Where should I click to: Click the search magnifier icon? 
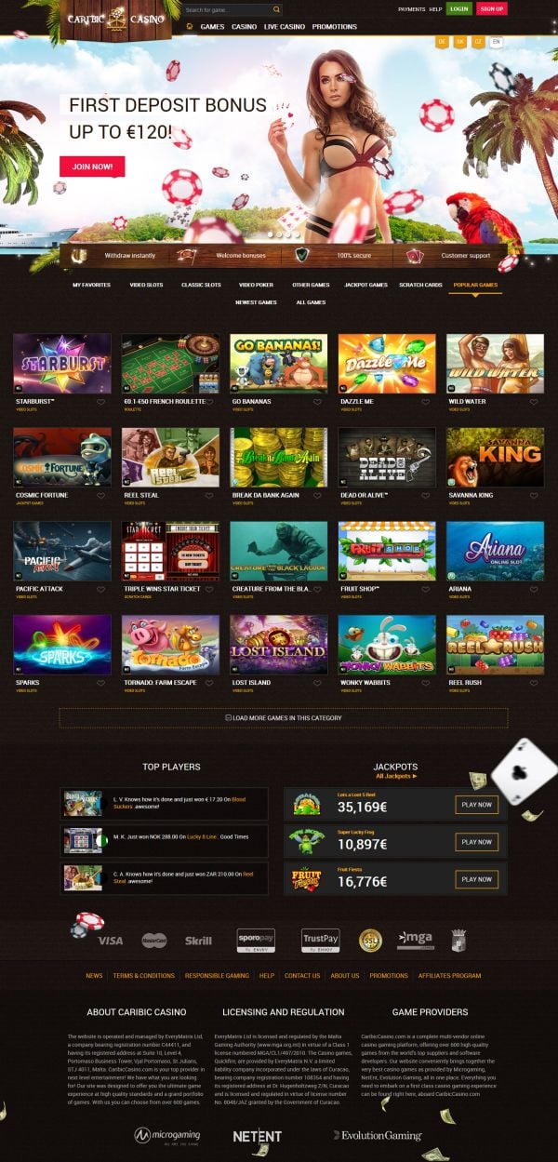pos(276,9)
